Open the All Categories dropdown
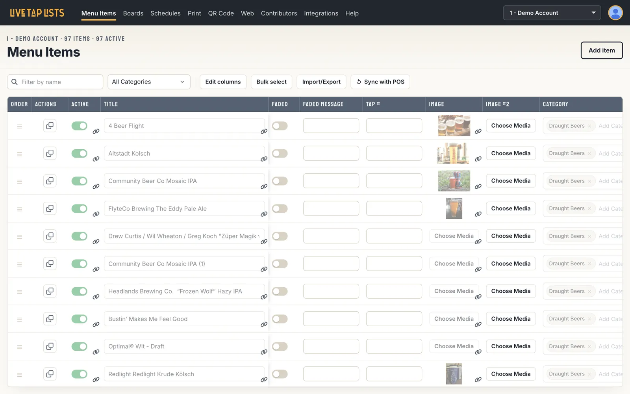Image resolution: width=630 pixels, height=394 pixels. (x=149, y=82)
